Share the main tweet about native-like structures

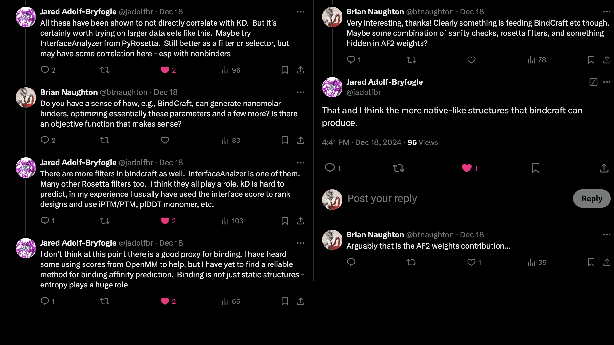click(604, 168)
